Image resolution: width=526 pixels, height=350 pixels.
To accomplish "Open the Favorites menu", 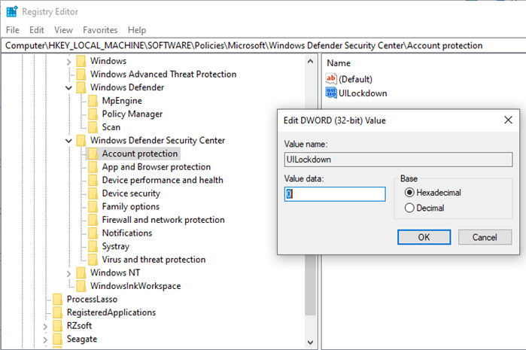I will [x=100, y=30].
